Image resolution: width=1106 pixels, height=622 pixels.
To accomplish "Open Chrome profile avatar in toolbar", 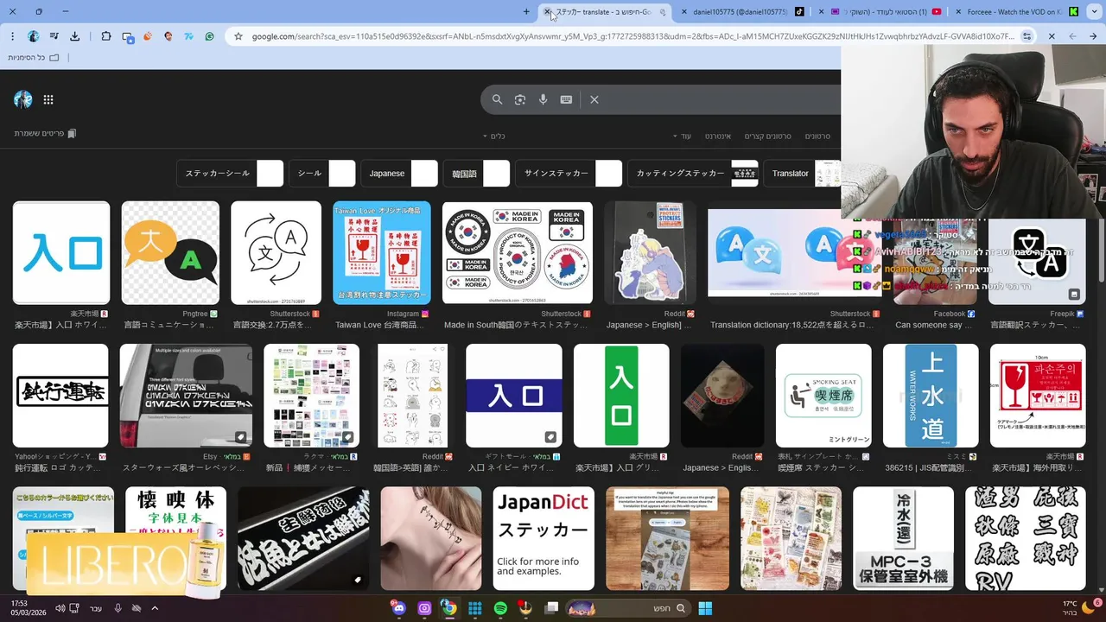I will tap(33, 36).
